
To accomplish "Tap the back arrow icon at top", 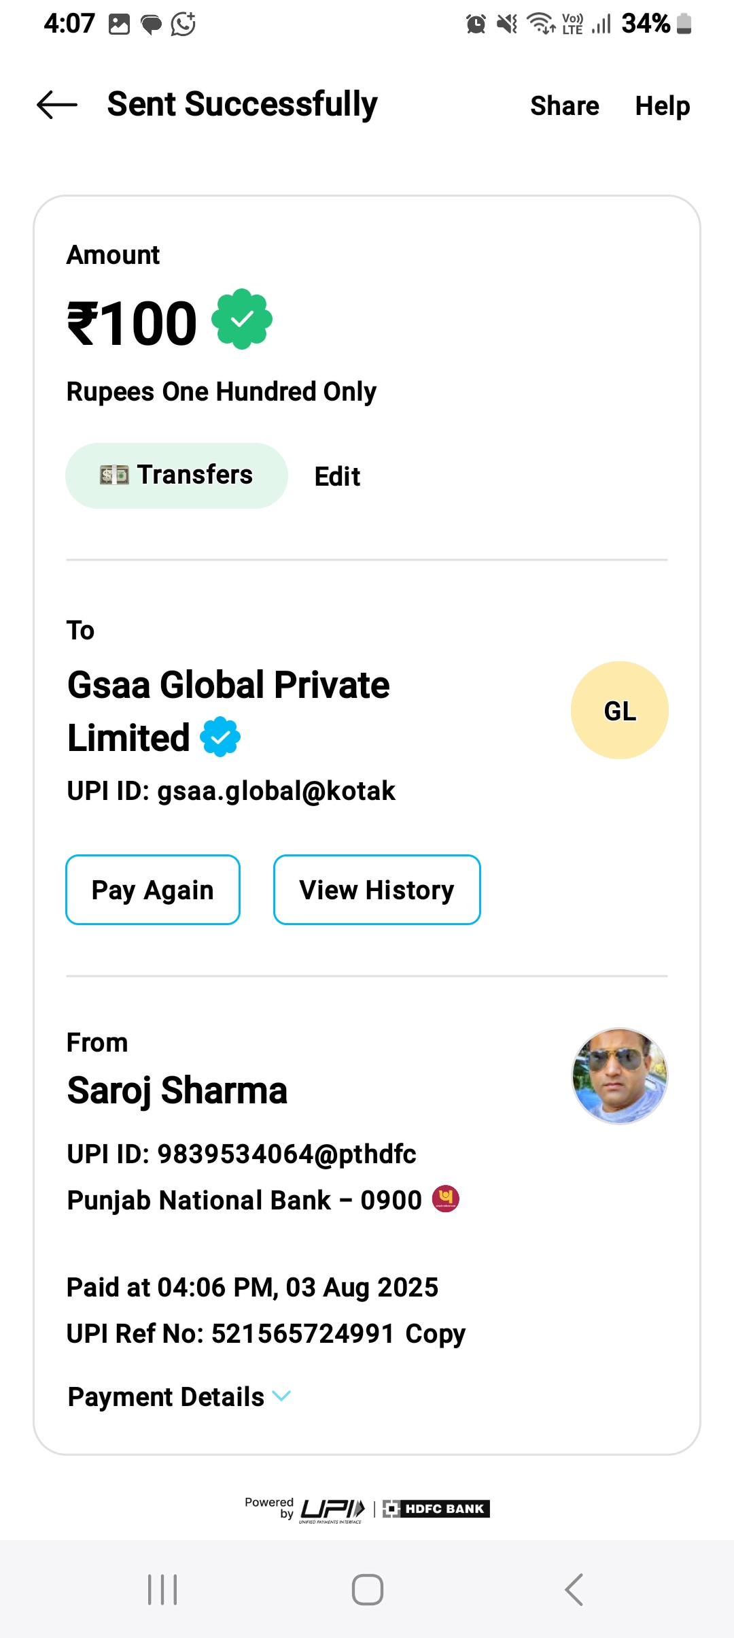I will [57, 105].
